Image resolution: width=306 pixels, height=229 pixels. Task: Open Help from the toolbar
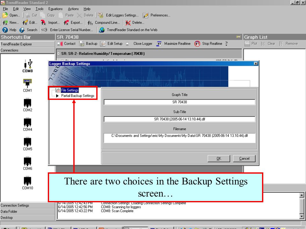tap(9, 30)
